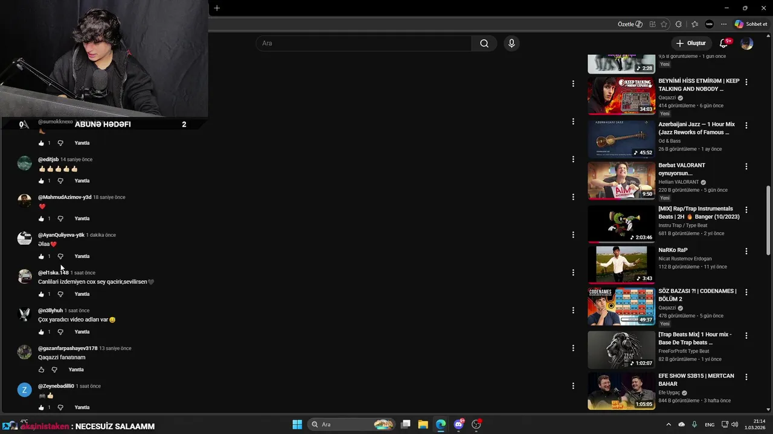Open options menu for @n3llyhuh comment

point(573,310)
